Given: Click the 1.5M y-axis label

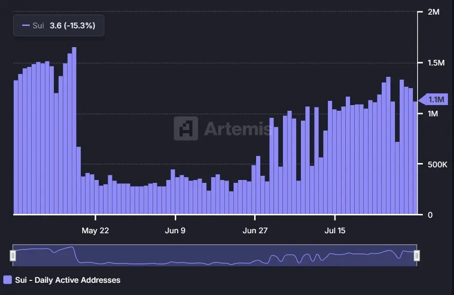Looking at the screenshot, I should [x=436, y=63].
